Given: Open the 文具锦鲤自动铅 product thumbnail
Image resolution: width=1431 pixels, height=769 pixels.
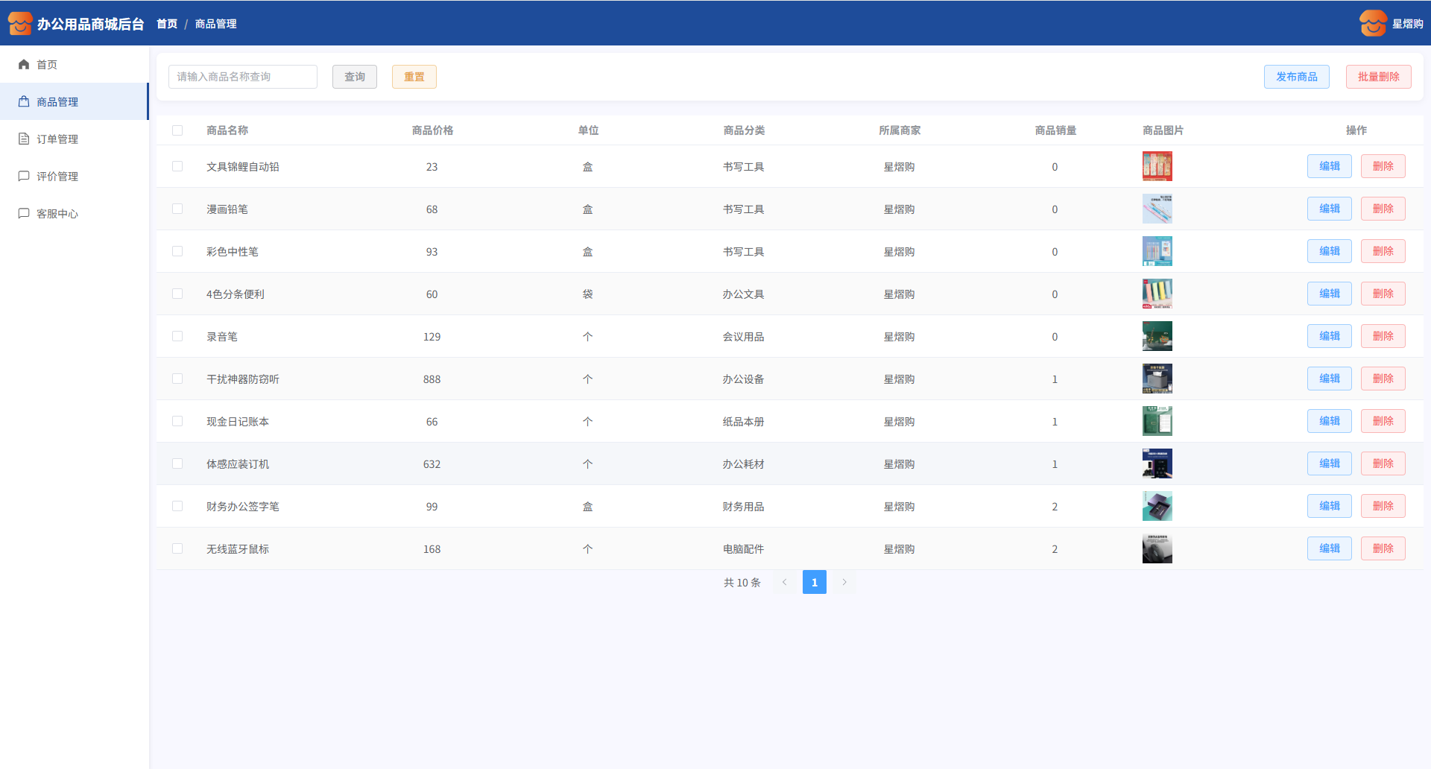Looking at the screenshot, I should [x=1157, y=166].
